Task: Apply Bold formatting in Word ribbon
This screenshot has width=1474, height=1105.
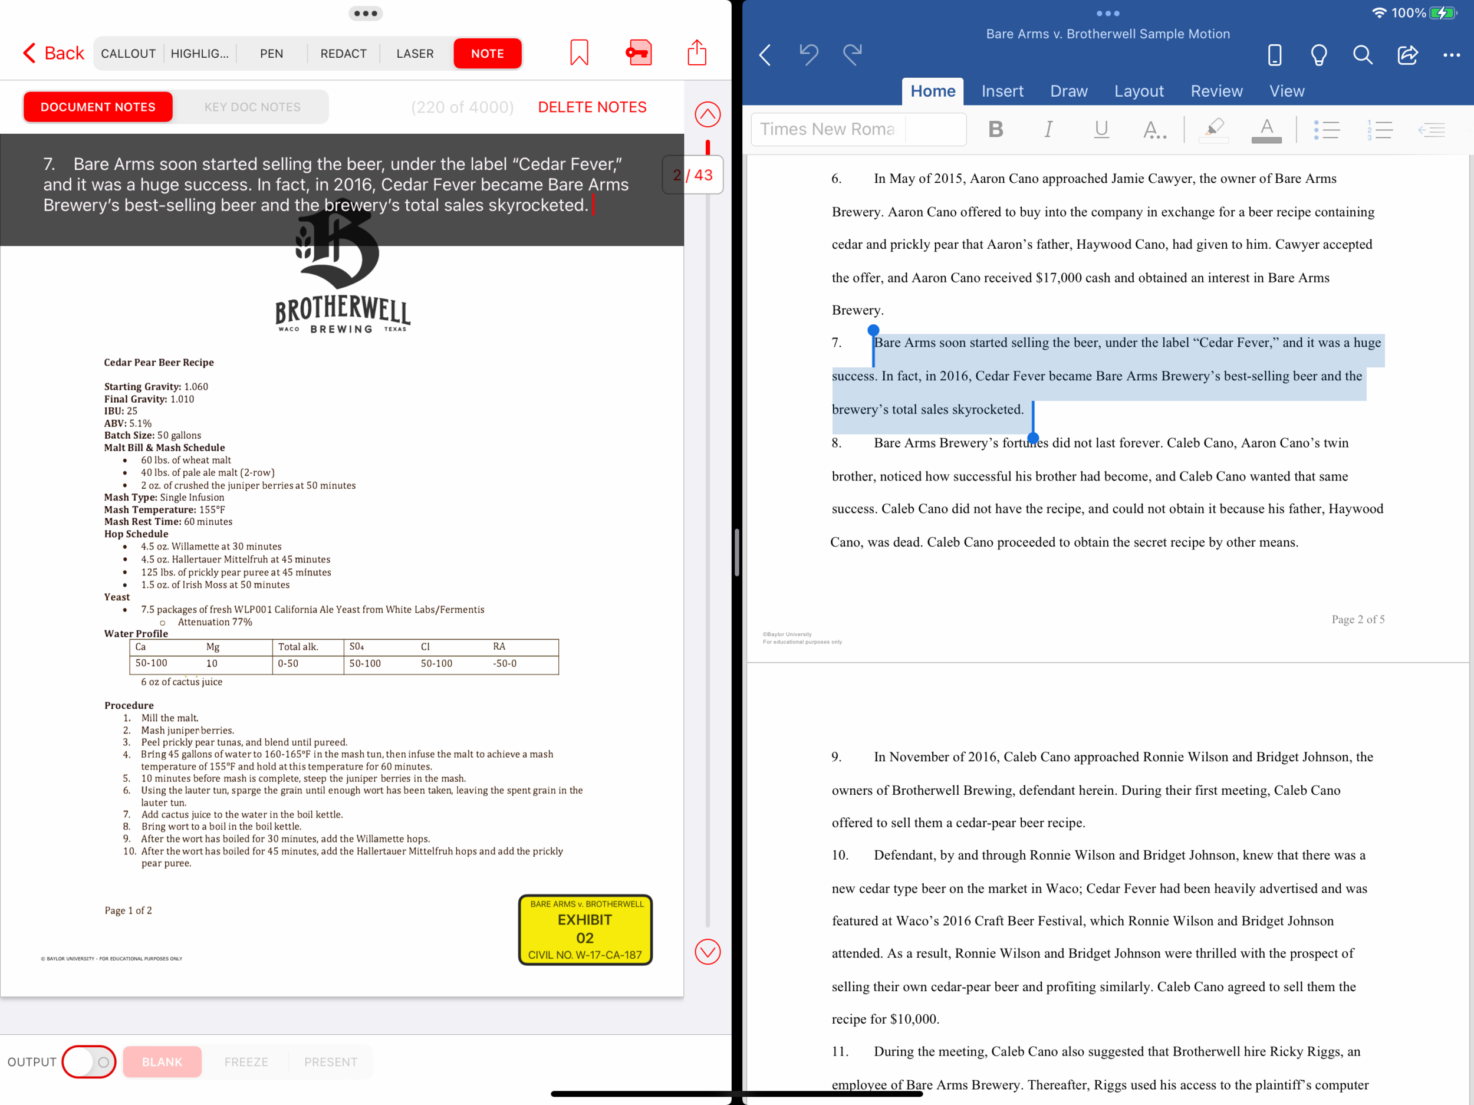Action: [996, 129]
